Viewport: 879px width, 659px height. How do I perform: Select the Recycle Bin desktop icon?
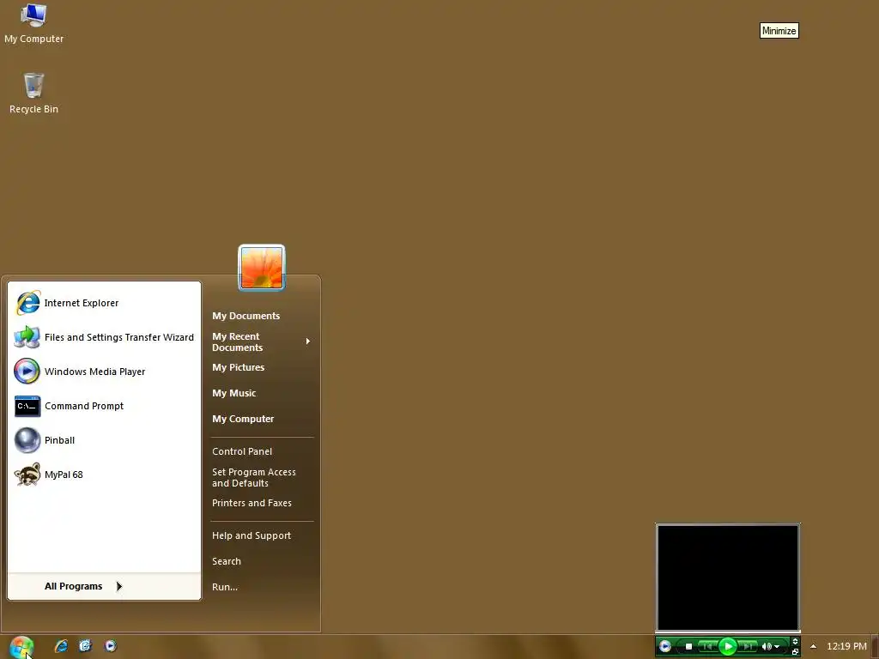click(33, 94)
